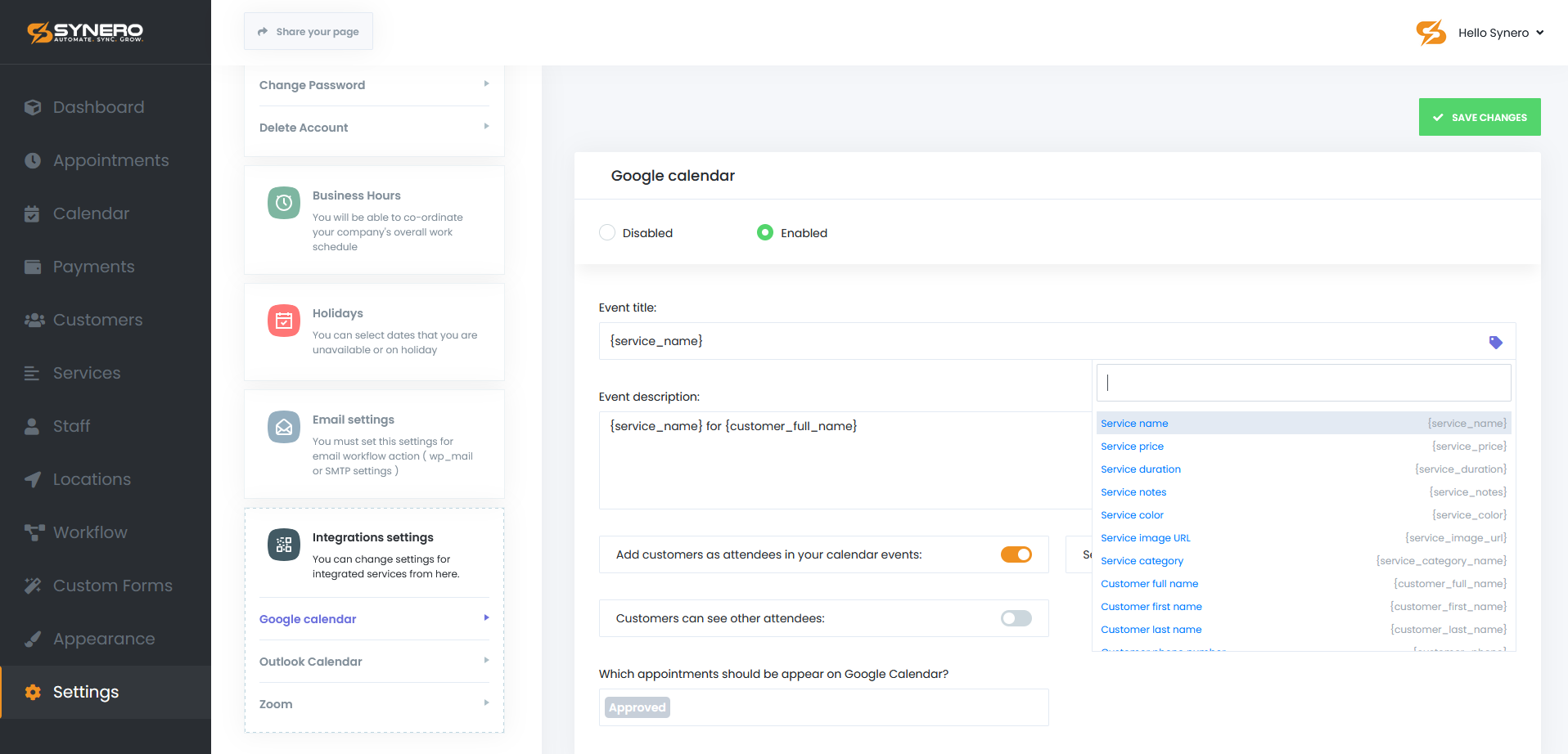Viewport: 1568px width, 754px height.
Task: Open the Settings section
Action: 106,692
